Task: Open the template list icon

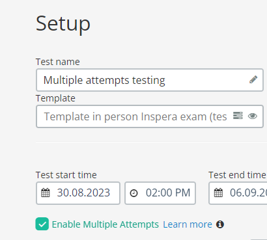Action: point(238,116)
